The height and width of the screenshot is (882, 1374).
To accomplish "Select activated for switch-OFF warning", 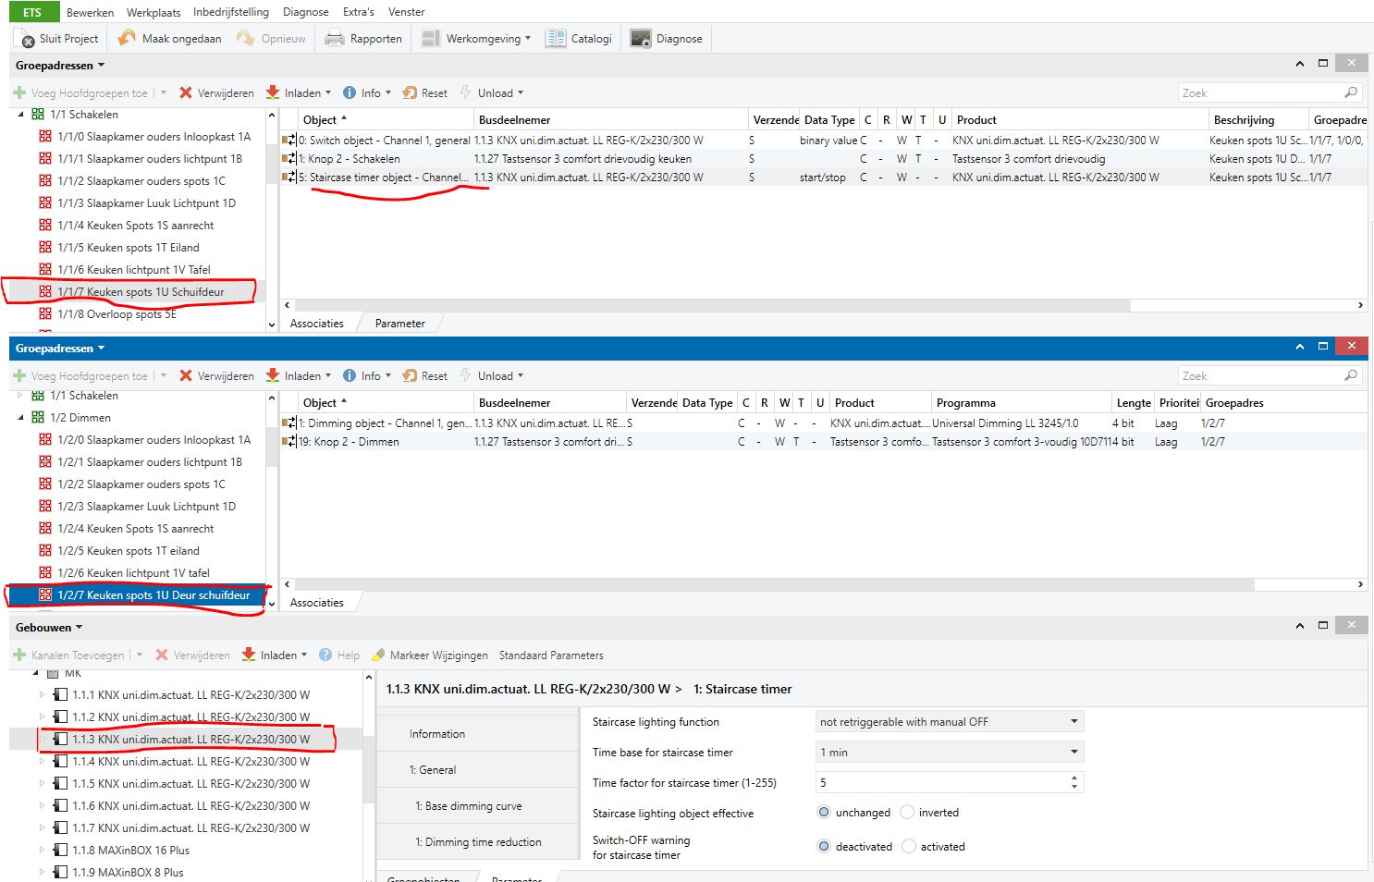I will coord(909,847).
